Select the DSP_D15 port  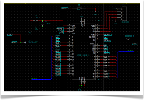(58, 61)
